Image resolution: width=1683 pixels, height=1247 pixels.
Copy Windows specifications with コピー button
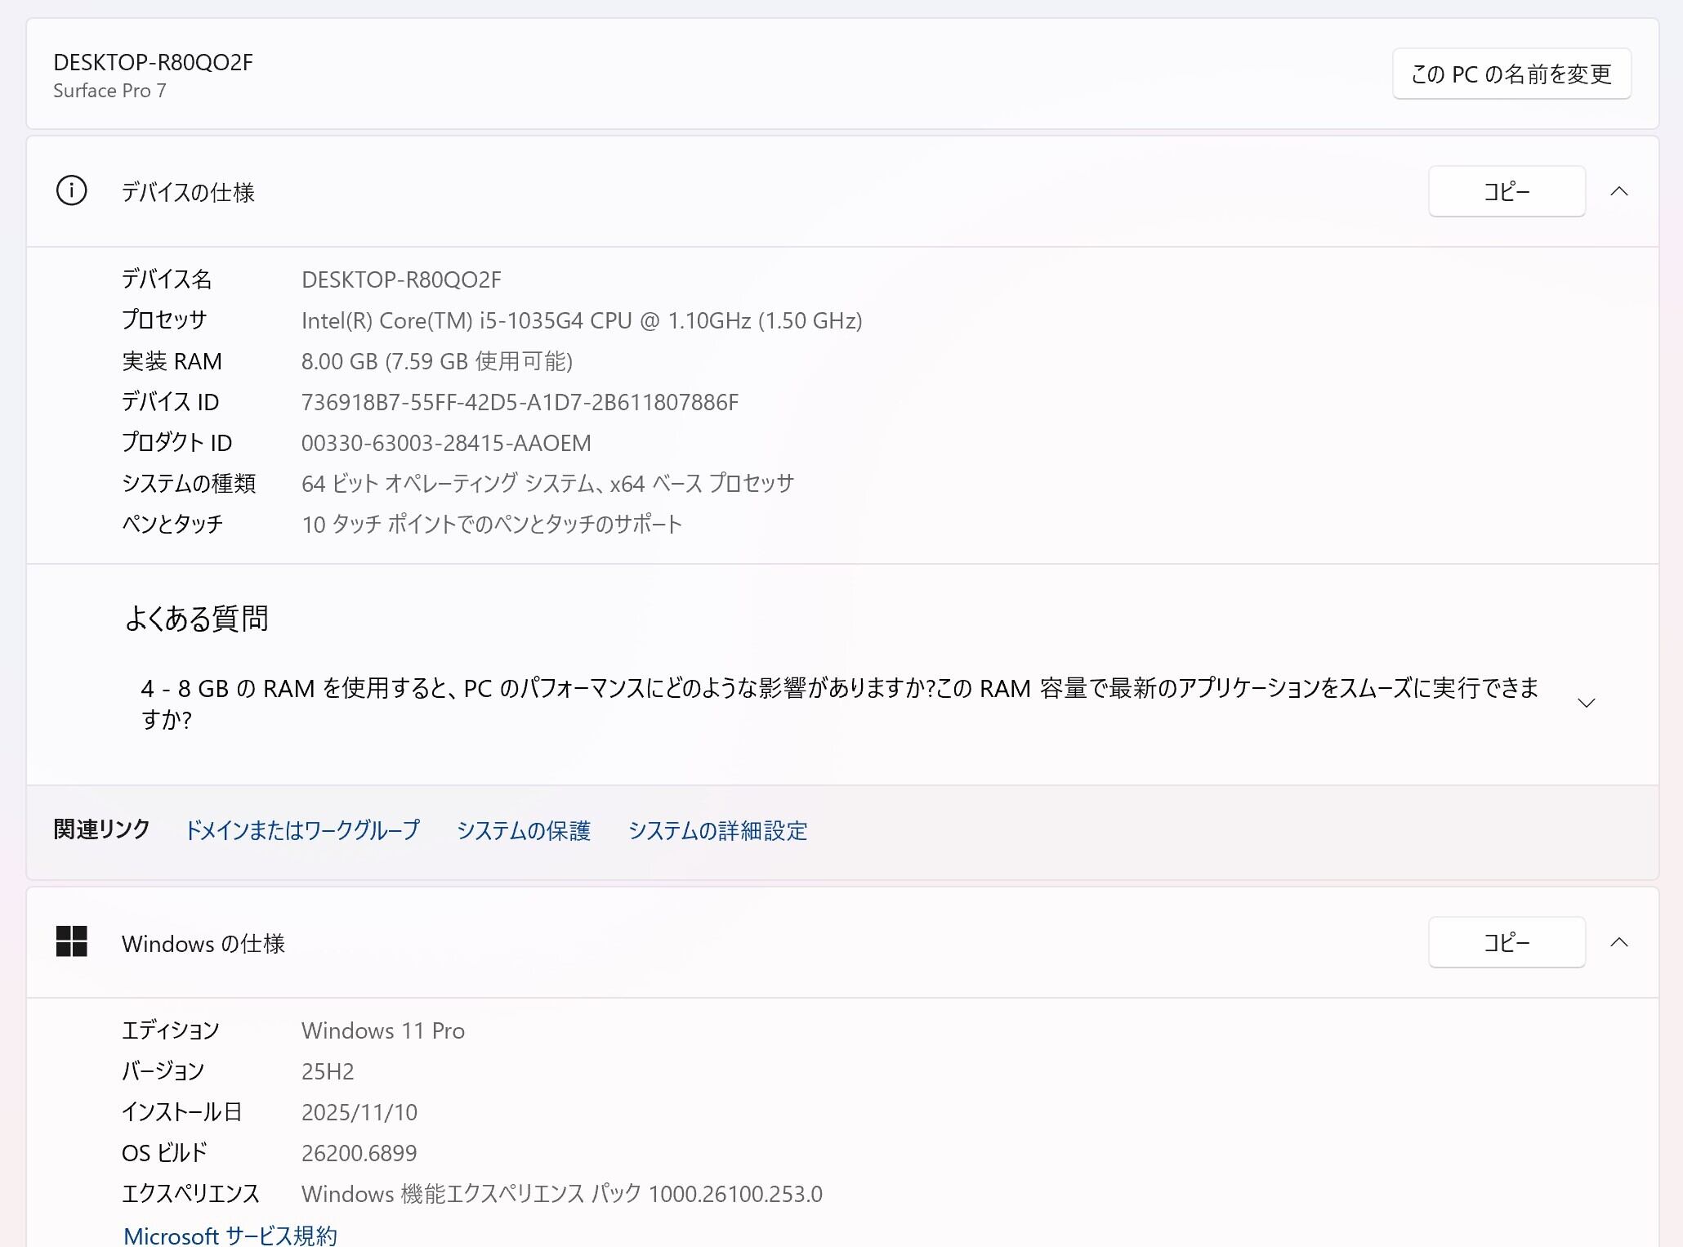[x=1506, y=942]
